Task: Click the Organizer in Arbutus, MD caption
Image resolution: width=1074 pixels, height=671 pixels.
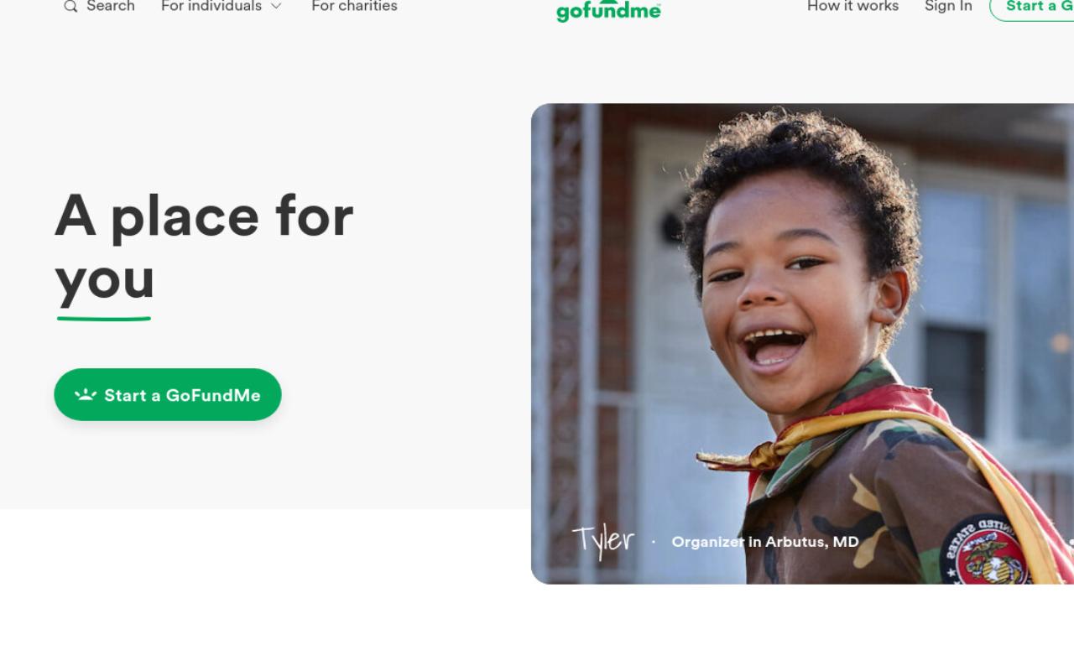Action: [x=765, y=542]
